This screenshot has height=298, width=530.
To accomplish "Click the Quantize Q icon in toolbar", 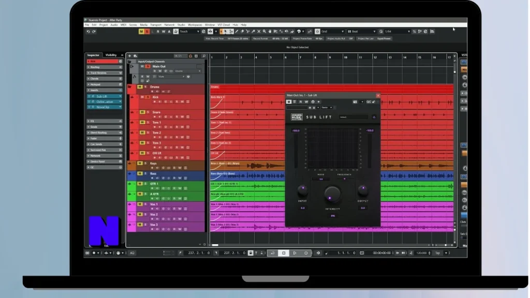I will pos(381,32).
